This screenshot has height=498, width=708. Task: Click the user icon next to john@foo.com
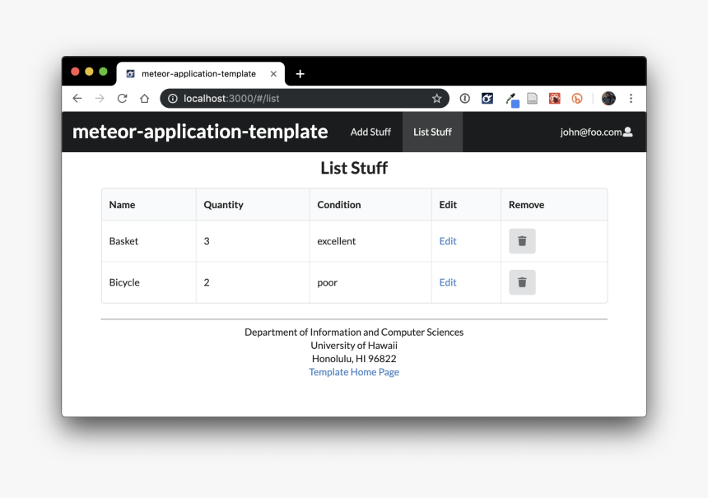pyautogui.click(x=627, y=132)
